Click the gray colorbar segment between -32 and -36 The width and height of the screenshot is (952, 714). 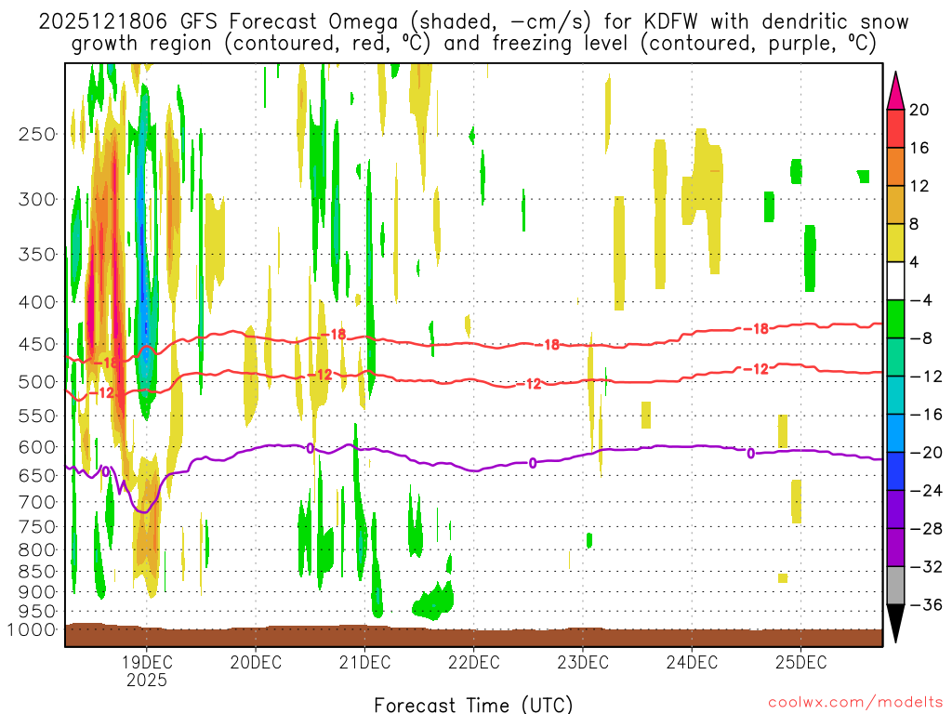pyautogui.click(x=895, y=586)
